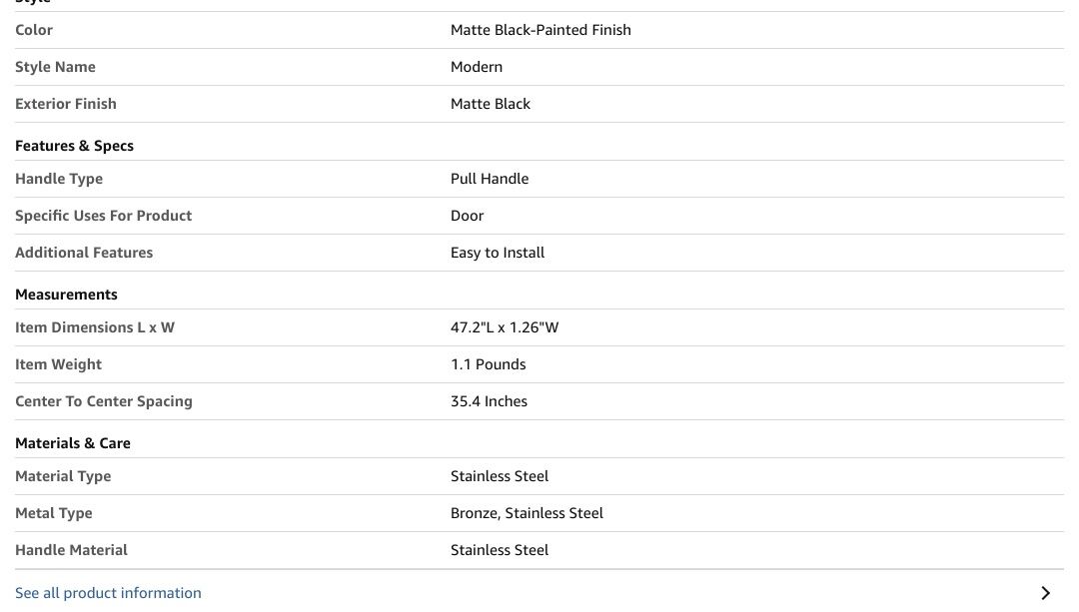Click the Features & Specs section heading

(74, 146)
